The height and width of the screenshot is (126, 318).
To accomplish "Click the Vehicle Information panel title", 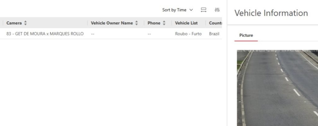I will pyautogui.click(x=271, y=13).
